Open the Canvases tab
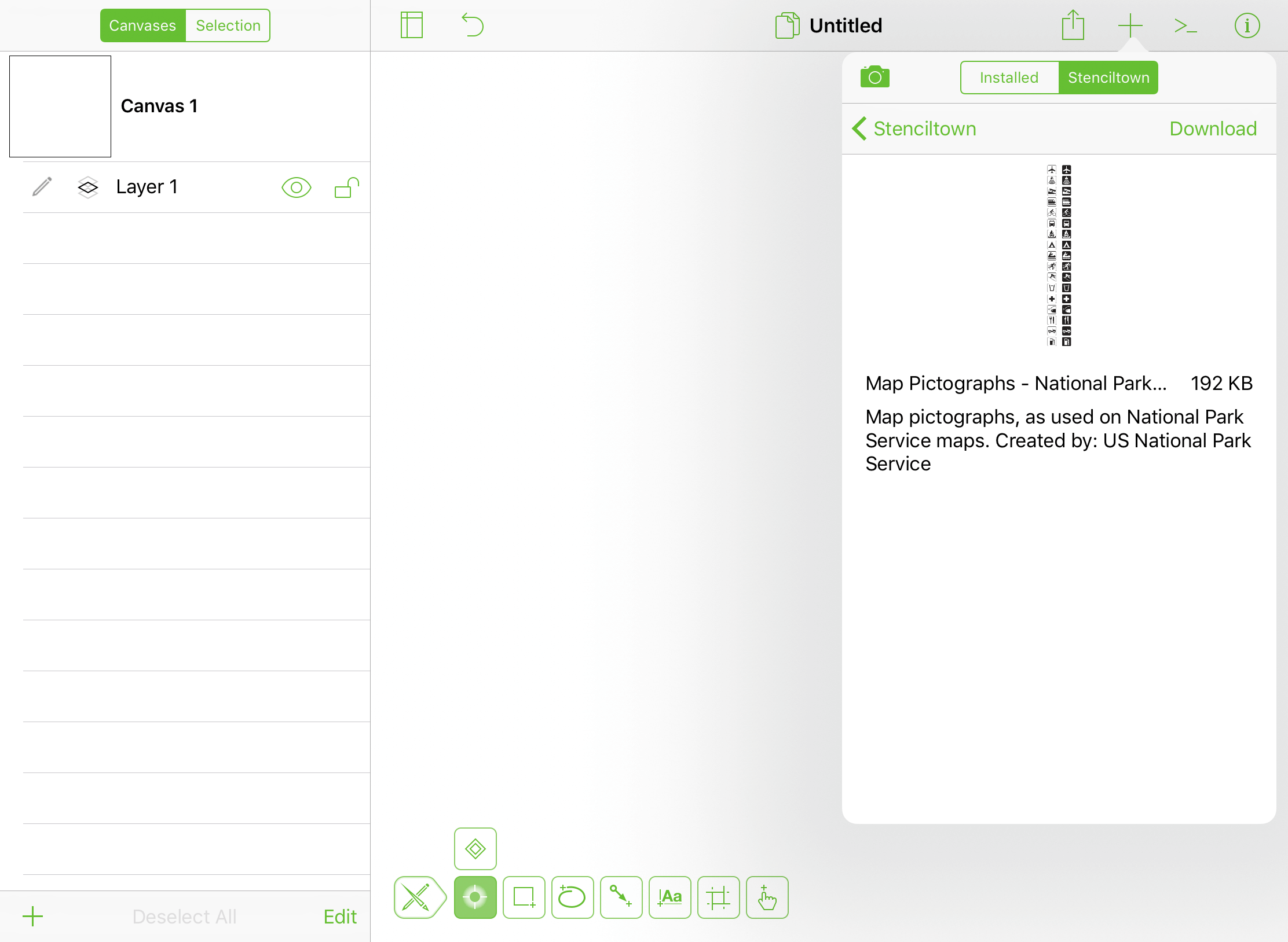Image resolution: width=1288 pixels, height=942 pixels. click(x=143, y=25)
